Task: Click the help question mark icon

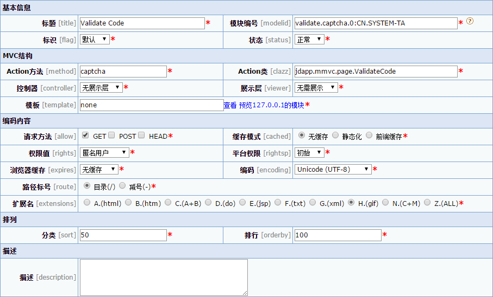Action: [x=470, y=22]
